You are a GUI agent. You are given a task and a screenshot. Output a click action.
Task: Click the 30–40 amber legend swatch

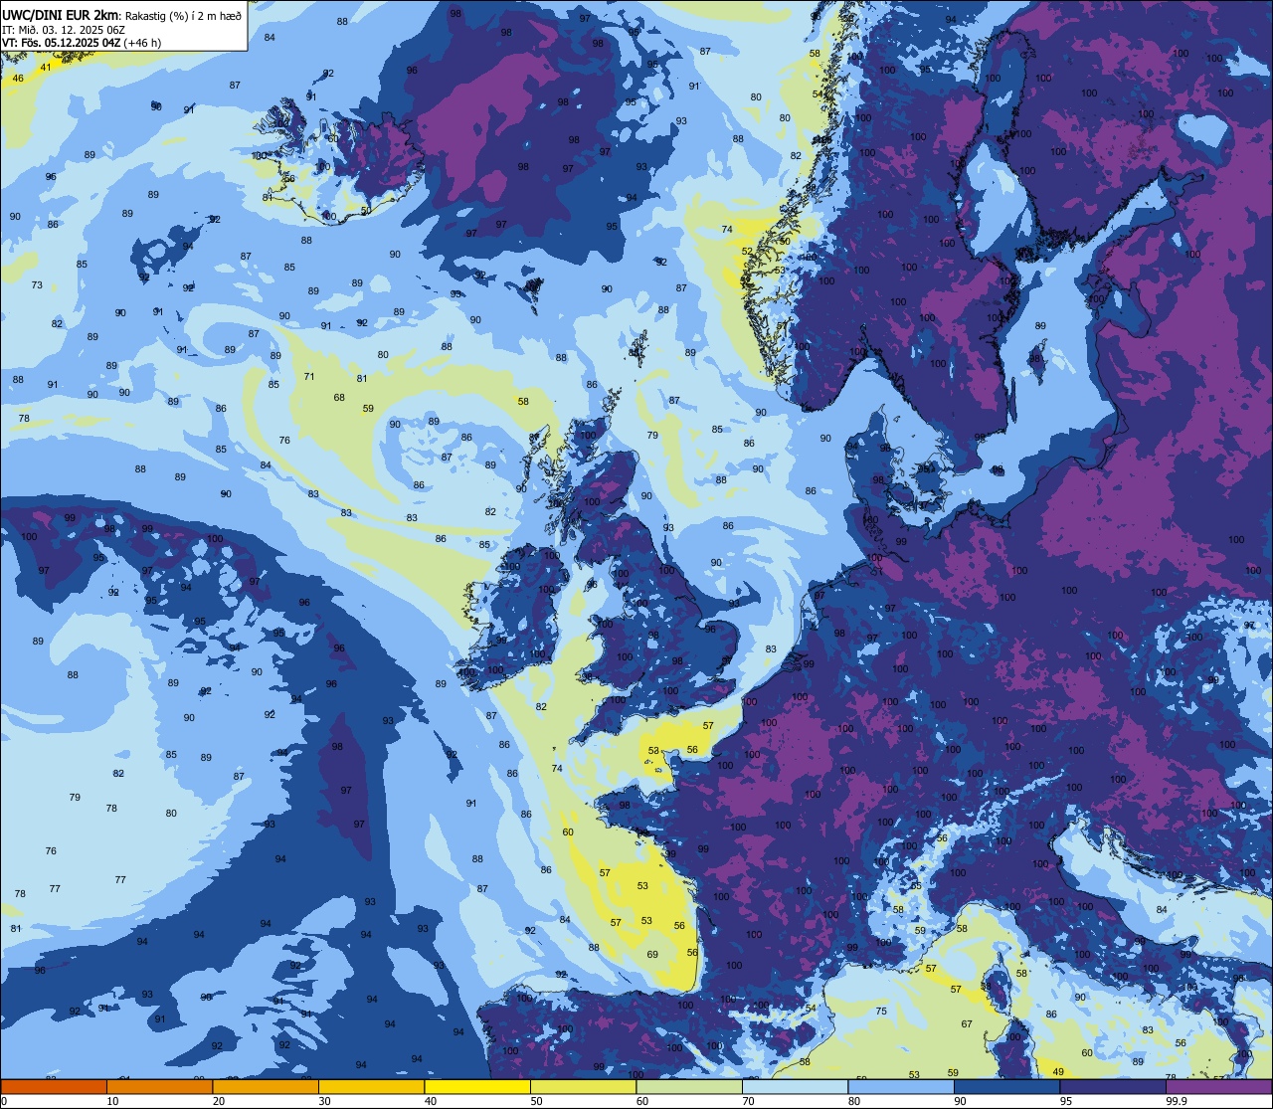371,1087
